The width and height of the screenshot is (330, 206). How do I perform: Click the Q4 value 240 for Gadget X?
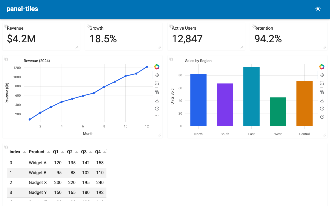click(100, 183)
